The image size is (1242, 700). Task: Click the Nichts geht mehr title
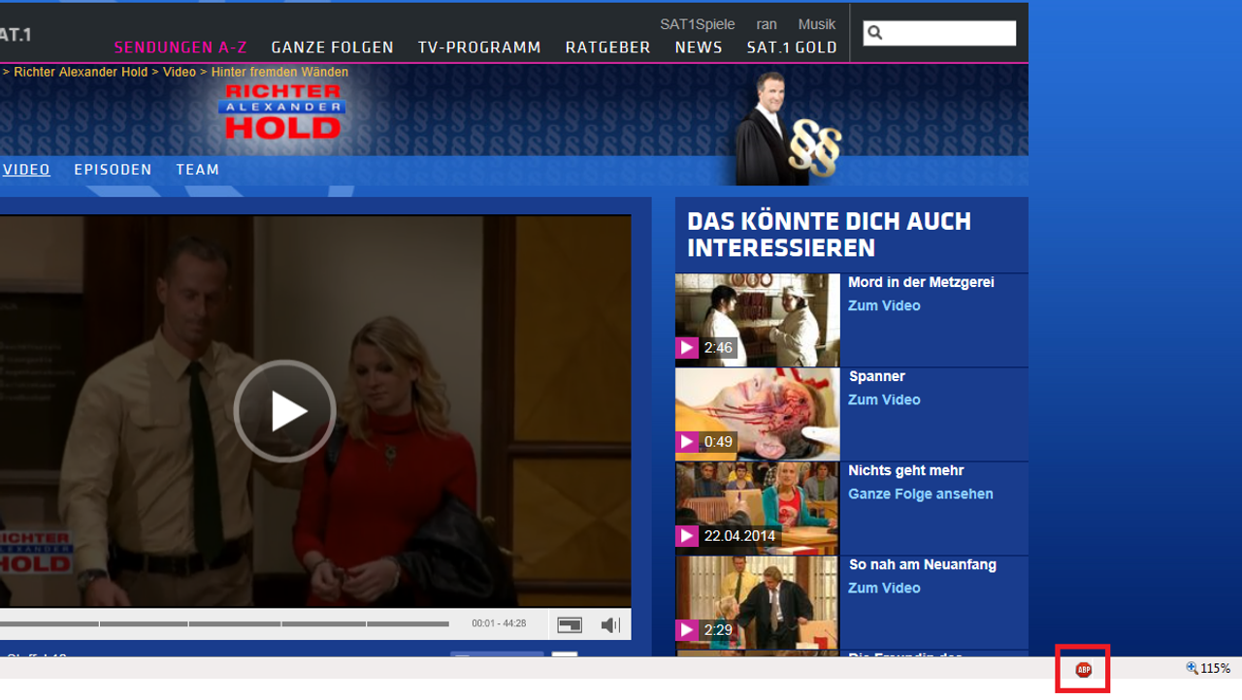[x=906, y=470]
